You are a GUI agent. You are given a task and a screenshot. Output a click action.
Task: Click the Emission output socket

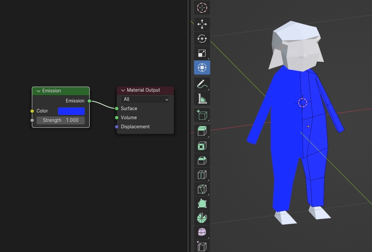click(89, 101)
